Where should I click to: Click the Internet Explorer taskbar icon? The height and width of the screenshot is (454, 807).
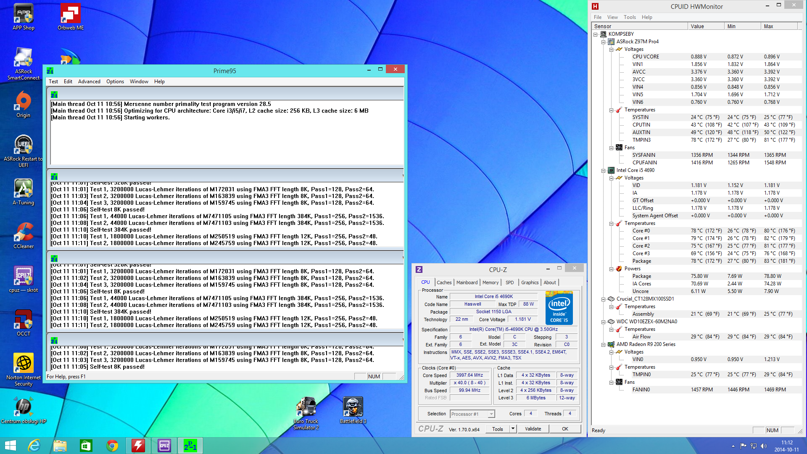[34, 446]
